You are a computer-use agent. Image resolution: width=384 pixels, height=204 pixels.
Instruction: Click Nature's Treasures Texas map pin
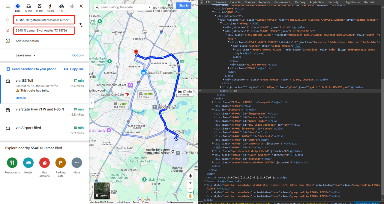(x=143, y=72)
